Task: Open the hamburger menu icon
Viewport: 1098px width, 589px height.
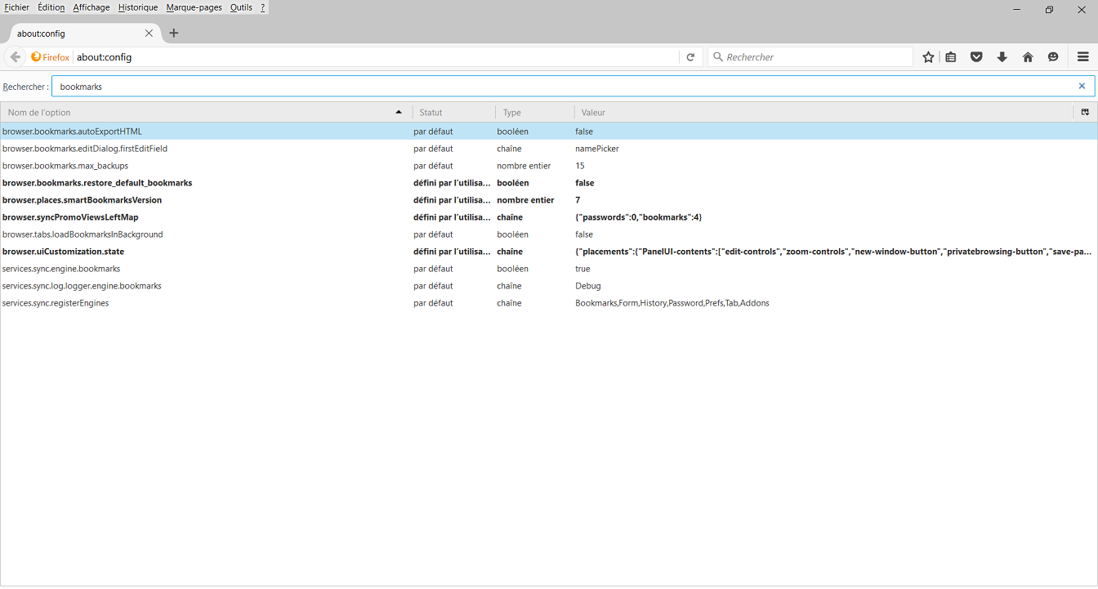Action: pyautogui.click(x=1083, y=57)
